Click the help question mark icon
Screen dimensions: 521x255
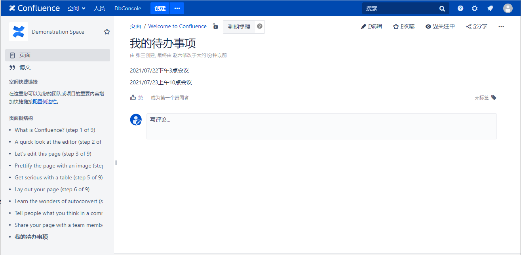460,8
